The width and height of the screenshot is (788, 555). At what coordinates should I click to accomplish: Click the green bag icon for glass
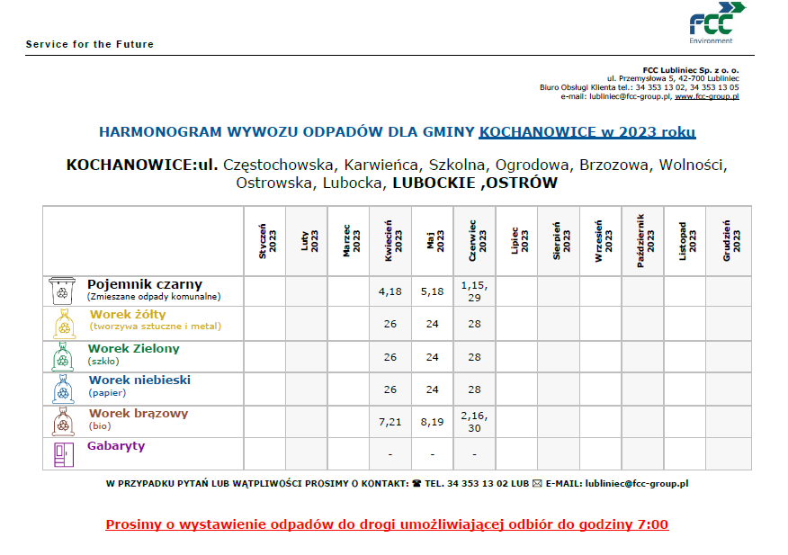[61, 356]
